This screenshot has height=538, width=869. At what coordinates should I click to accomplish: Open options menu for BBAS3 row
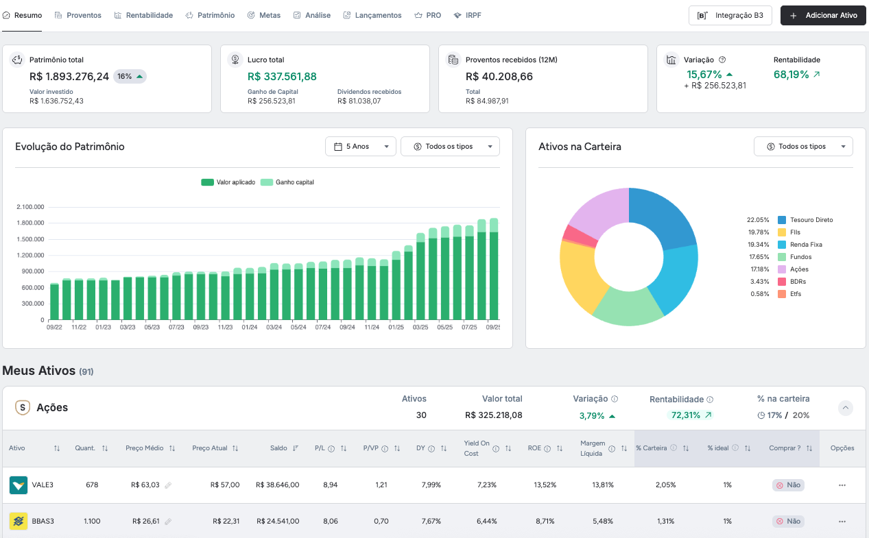click(842, 522)
